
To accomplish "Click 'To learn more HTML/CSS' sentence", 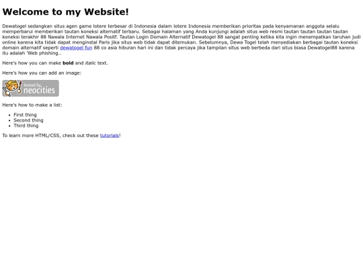I will coord(61,136).
